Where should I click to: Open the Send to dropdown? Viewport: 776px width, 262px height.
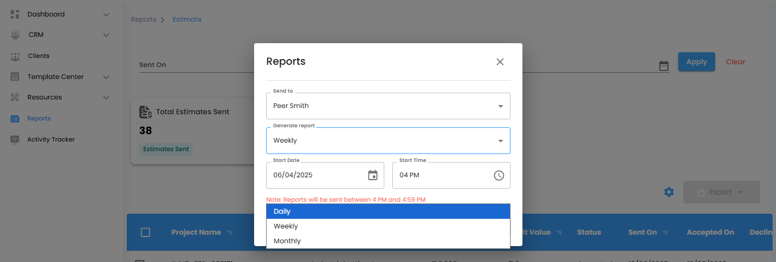click(x=388, y=106)
